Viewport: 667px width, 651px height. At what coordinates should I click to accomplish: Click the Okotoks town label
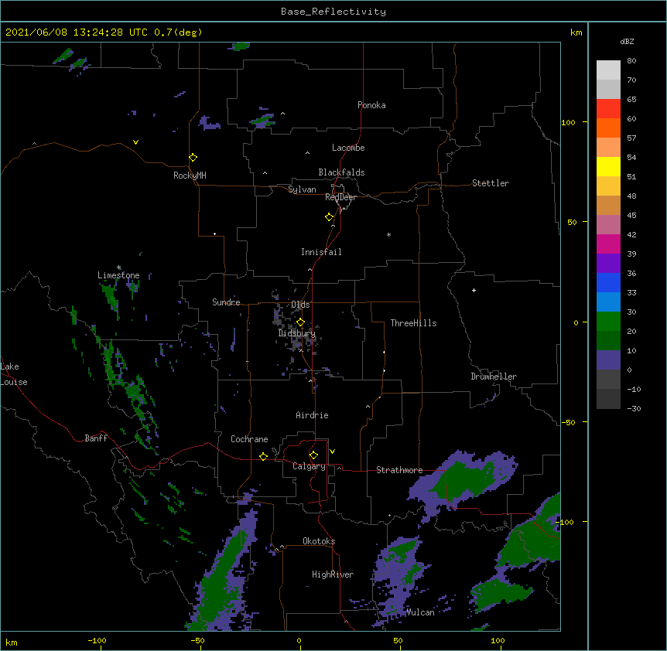(319, 541)
